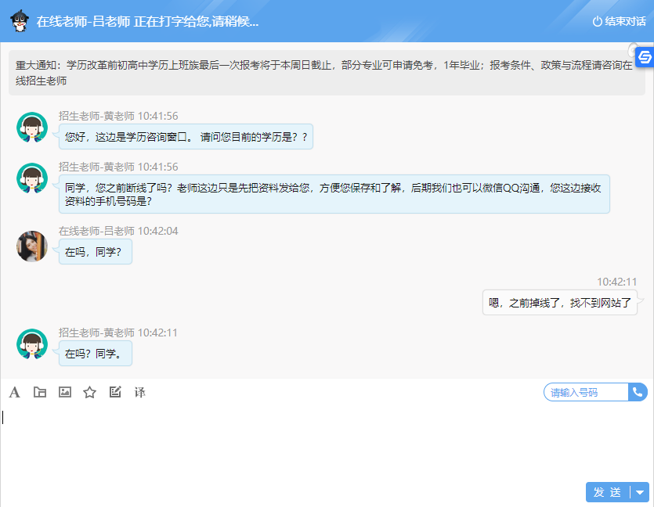This screenshot has width=654, height=507.
Task: Select your reply bubble about losing connection
Action: (x=558, y=302)
